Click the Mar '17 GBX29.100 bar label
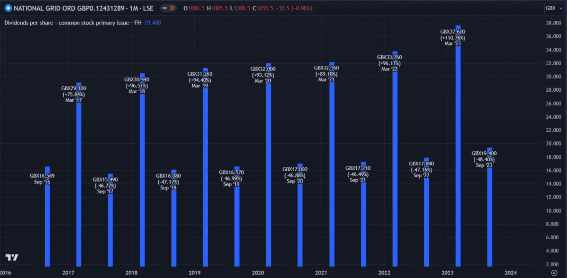 (x=74, y=95)
